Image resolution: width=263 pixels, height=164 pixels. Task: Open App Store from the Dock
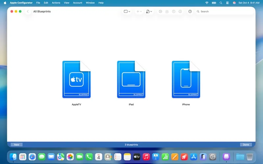pyautogui.click(x=194, y=157)
